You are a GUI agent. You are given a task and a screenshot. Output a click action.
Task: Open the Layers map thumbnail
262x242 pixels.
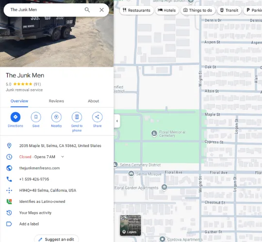click(131, 226)
